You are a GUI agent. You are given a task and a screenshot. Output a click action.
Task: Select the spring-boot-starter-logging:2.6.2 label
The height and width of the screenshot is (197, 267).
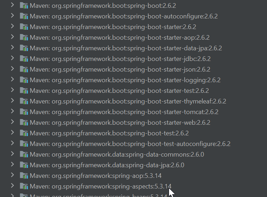click(125, 80)
